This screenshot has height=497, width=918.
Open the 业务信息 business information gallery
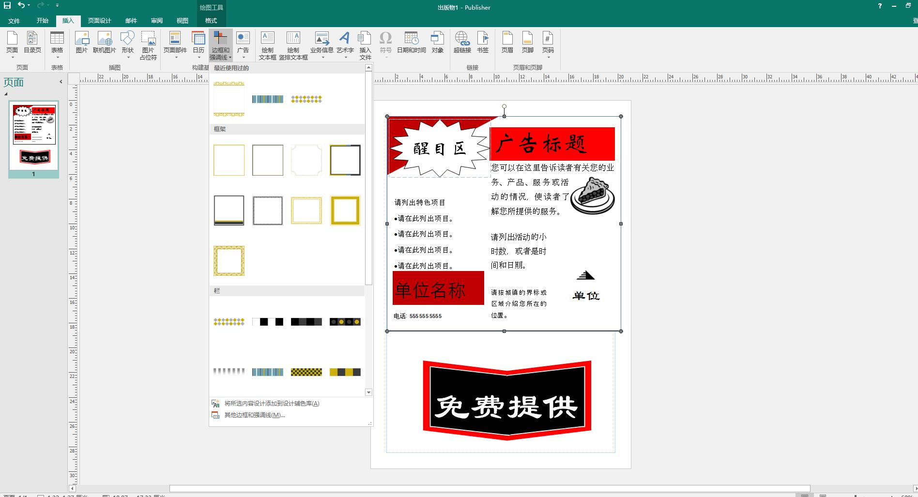321,44
